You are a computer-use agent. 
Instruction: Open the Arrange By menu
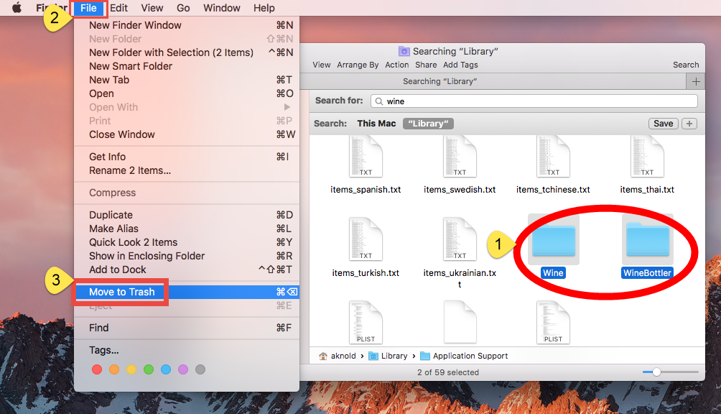357,64
